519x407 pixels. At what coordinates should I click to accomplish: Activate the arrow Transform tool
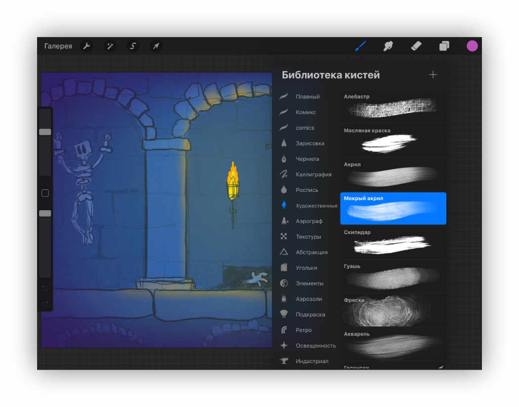click(156, 46)
